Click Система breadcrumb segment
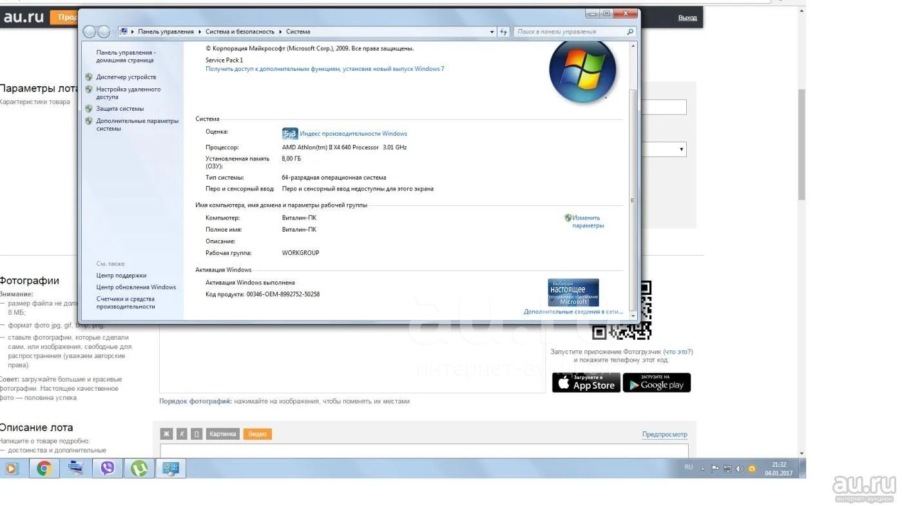This screenshot has height=506, width=902. tap(298, 32)
